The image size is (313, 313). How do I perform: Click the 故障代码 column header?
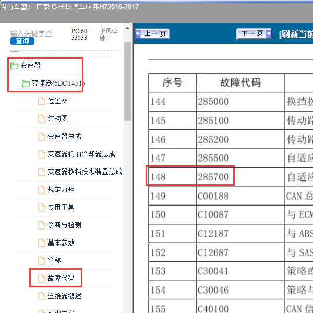click(x=240, y=82)
